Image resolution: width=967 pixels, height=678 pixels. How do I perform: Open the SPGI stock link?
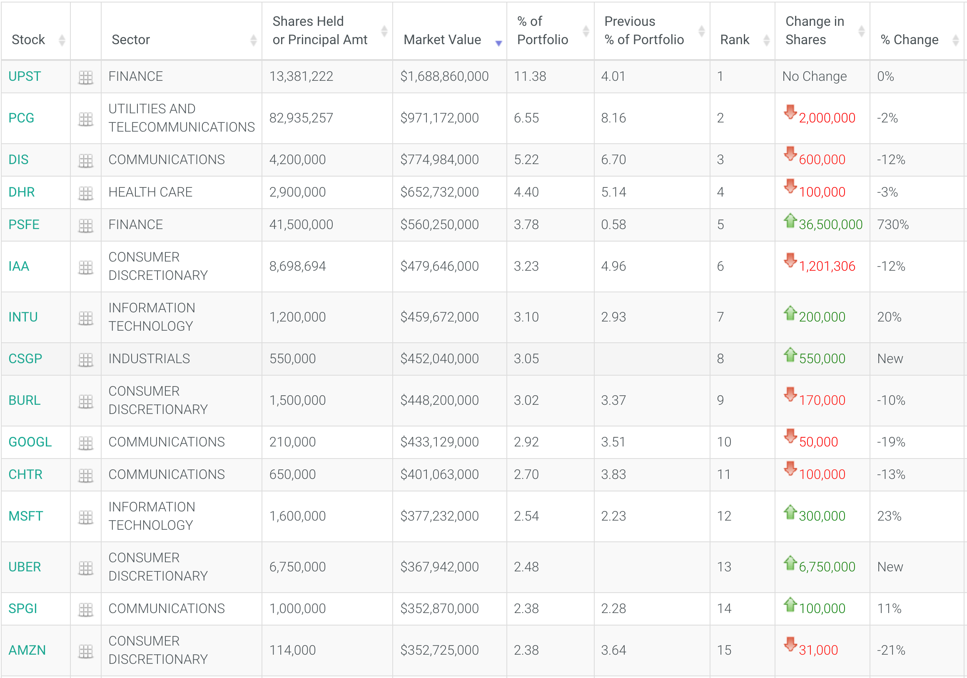click(23, 608)
